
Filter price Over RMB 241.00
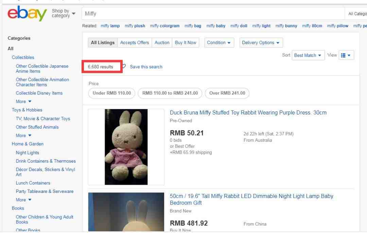[x=227, y=93]
